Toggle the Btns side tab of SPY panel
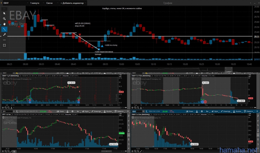The width and height of the screenshot is (260, 153). pos(128,131)
